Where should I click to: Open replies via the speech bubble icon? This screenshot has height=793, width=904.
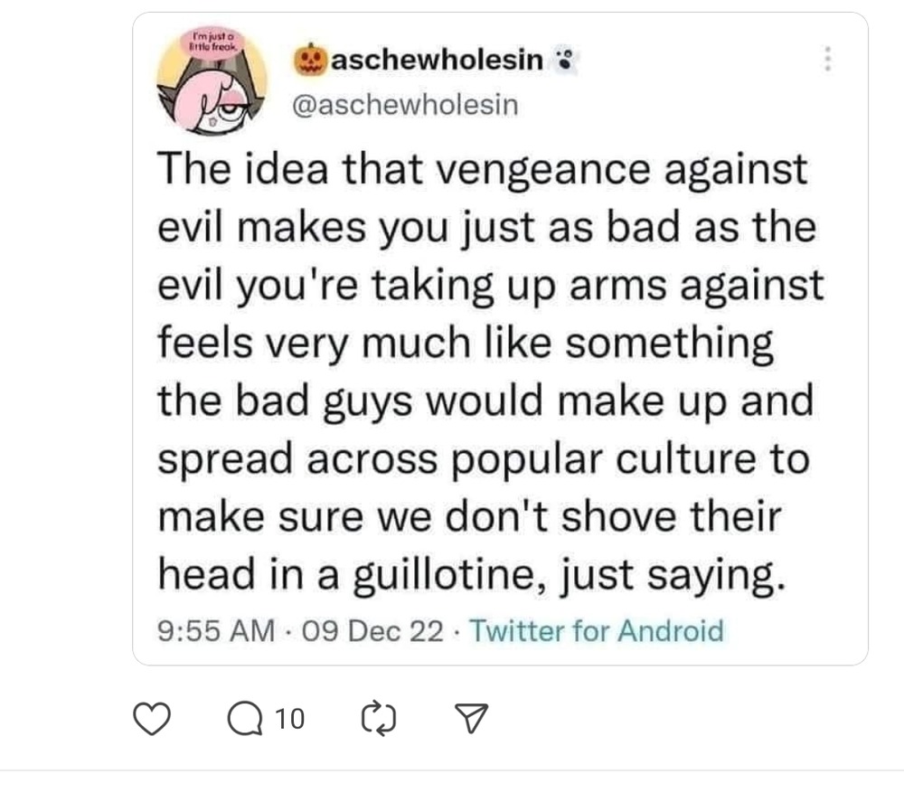(245, 719)
